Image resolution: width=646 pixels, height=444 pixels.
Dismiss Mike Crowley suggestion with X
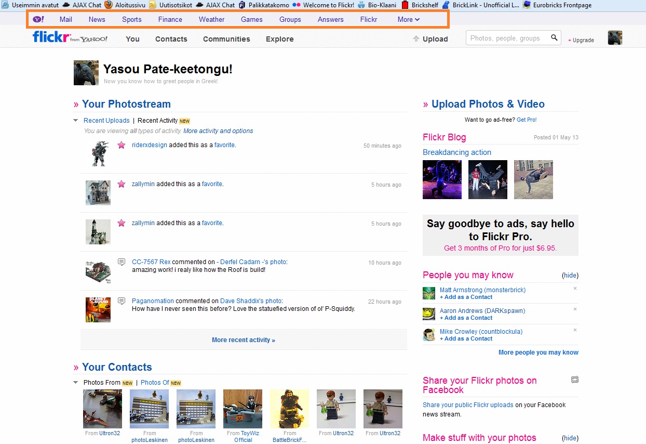pyautogui.click(x=575, y=330)
